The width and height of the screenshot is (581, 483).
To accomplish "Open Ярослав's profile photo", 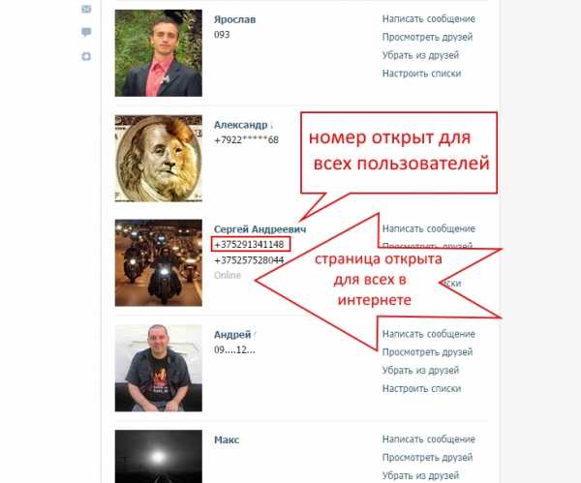I will pyautogui.click(x=159, y=53).
